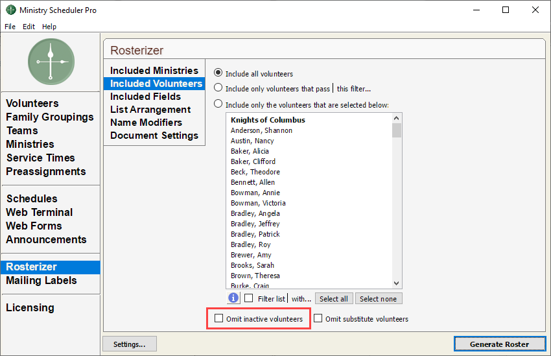Click the Select all button

334,299
